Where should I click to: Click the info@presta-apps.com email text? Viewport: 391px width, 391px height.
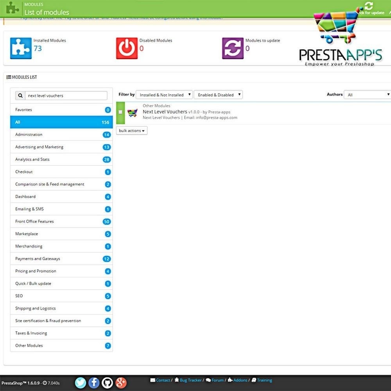217,117
